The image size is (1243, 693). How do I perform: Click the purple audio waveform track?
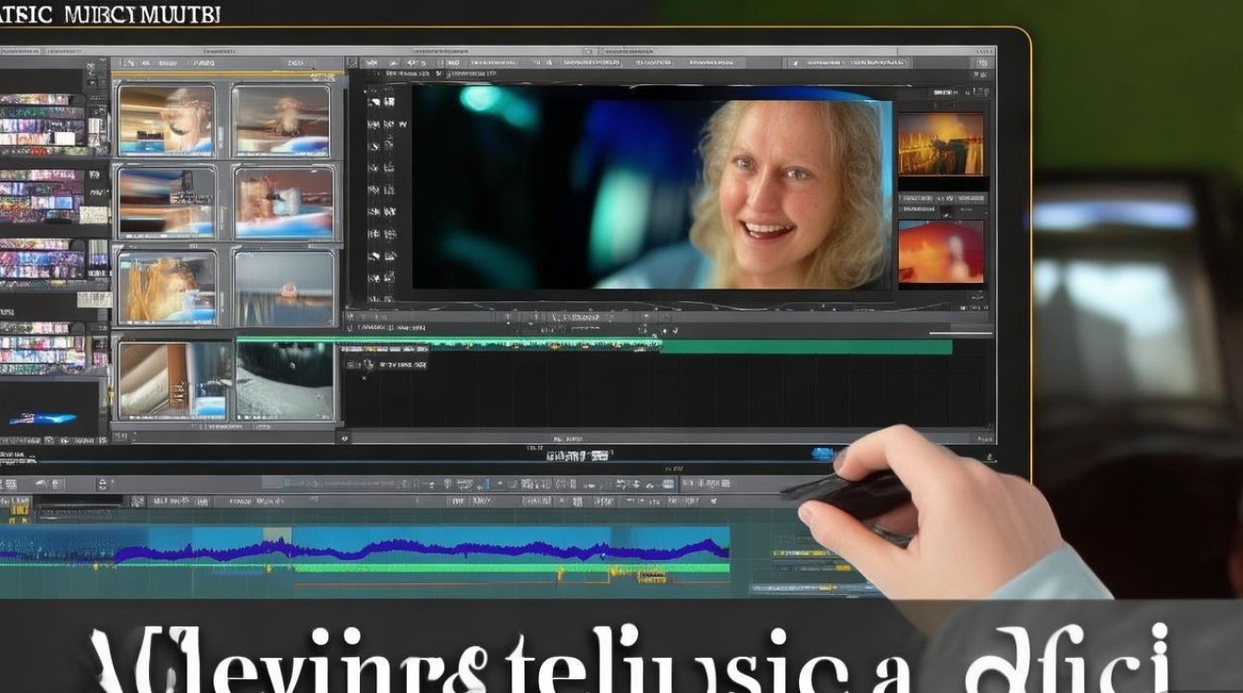click(416, 550)
